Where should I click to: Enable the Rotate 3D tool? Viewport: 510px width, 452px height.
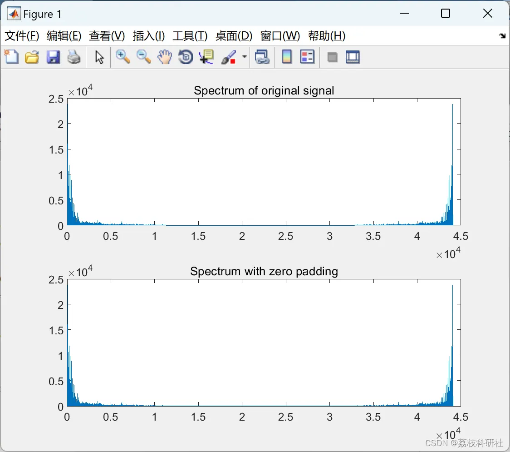(x=186, y=57)
